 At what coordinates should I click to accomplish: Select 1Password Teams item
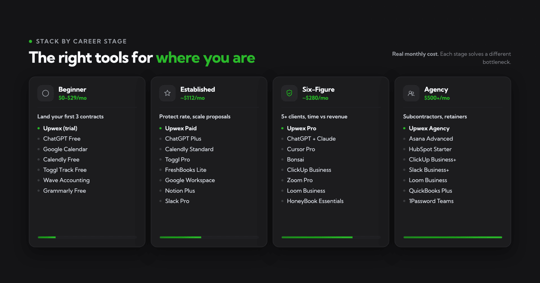[x=431, y=201]
